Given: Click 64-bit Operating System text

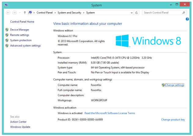Looking at the screenshot, I should click(118, 68).
